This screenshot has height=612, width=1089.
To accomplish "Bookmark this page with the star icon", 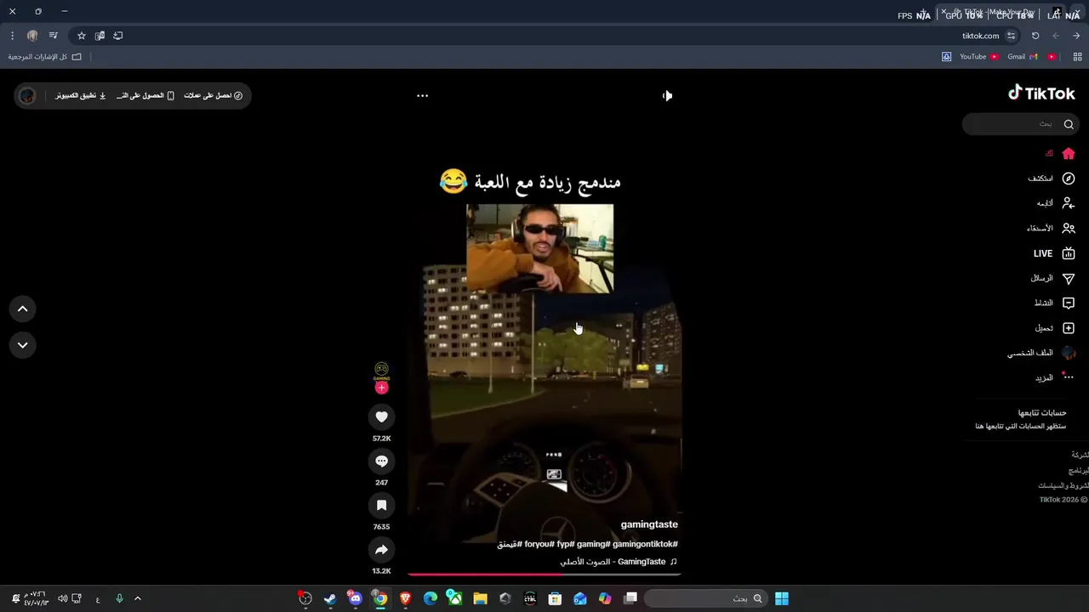I will [x=82, y=36].
